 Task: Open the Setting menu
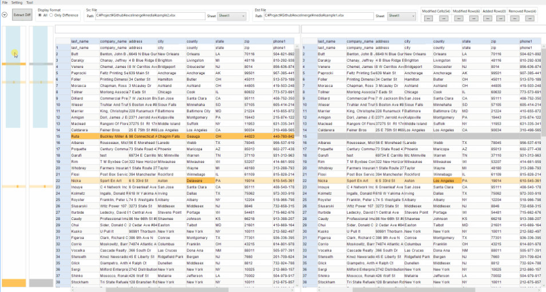point(17,3)
